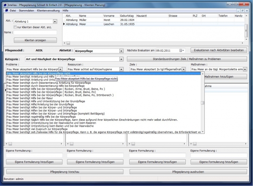Click Eigene Formulierung text field under Maßnahmen
Screen dimensions: 253x186
(x=219, y=155)
